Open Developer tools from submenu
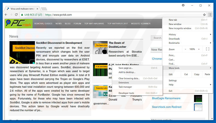 point(138,93)
